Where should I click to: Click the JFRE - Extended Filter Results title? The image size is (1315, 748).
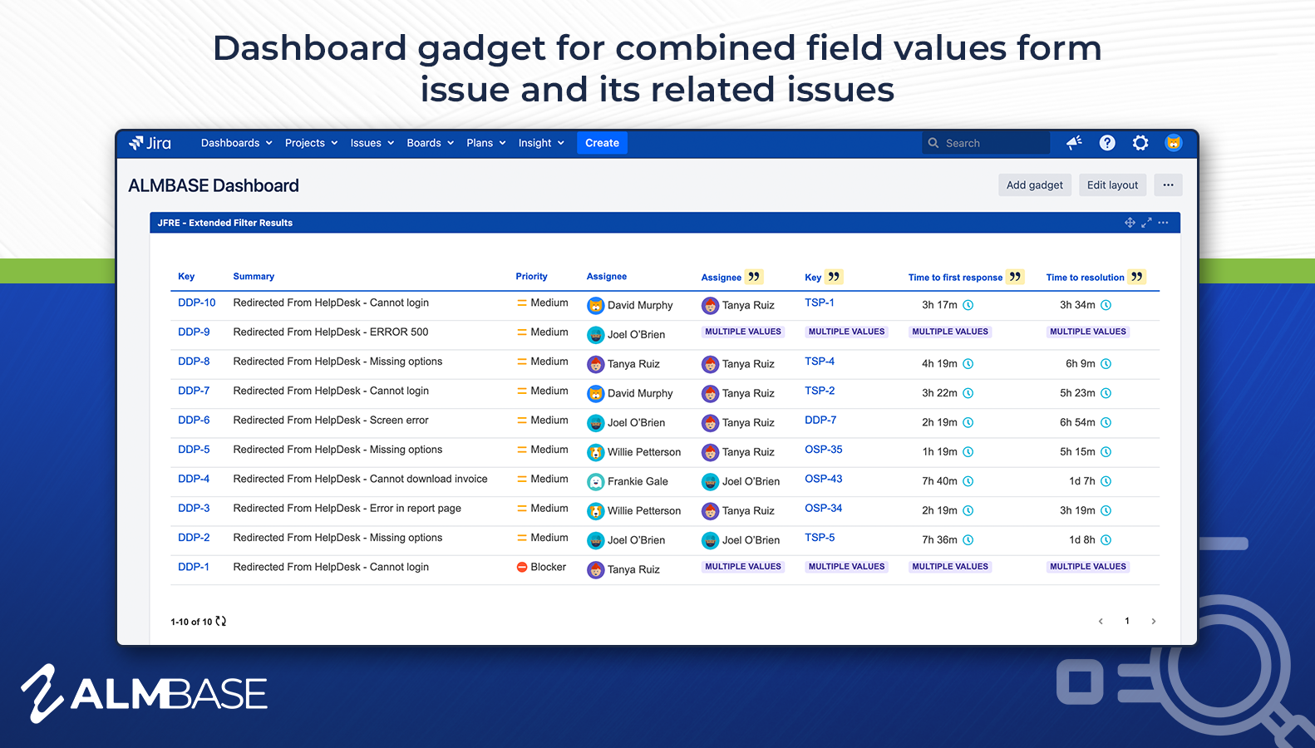[224, 223]
